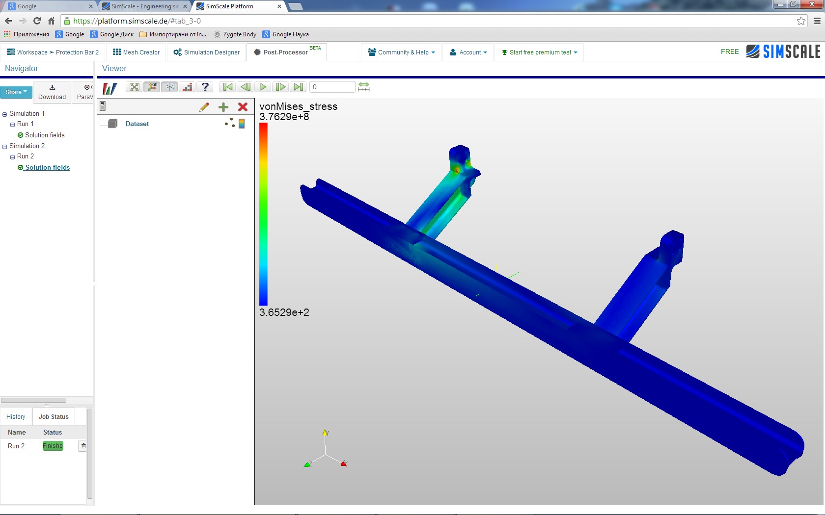Open the Приложения apps bookmark
825x515 pixels.
(x=27, y=34)
